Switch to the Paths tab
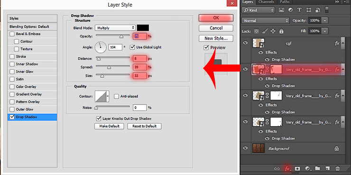This screenshot has width=351, height=175. point(285,2)
